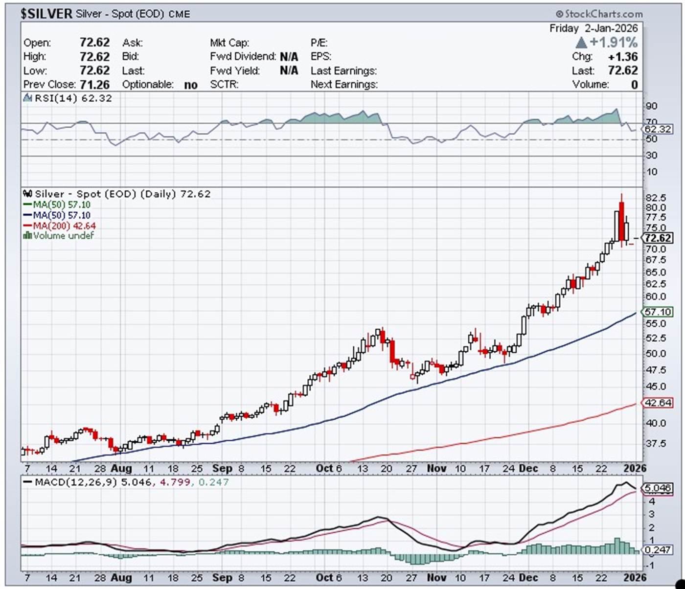Click the 0.247 MACD histogram value label
Viewport: 685px width, 589px height.
[x=657, y=550]
